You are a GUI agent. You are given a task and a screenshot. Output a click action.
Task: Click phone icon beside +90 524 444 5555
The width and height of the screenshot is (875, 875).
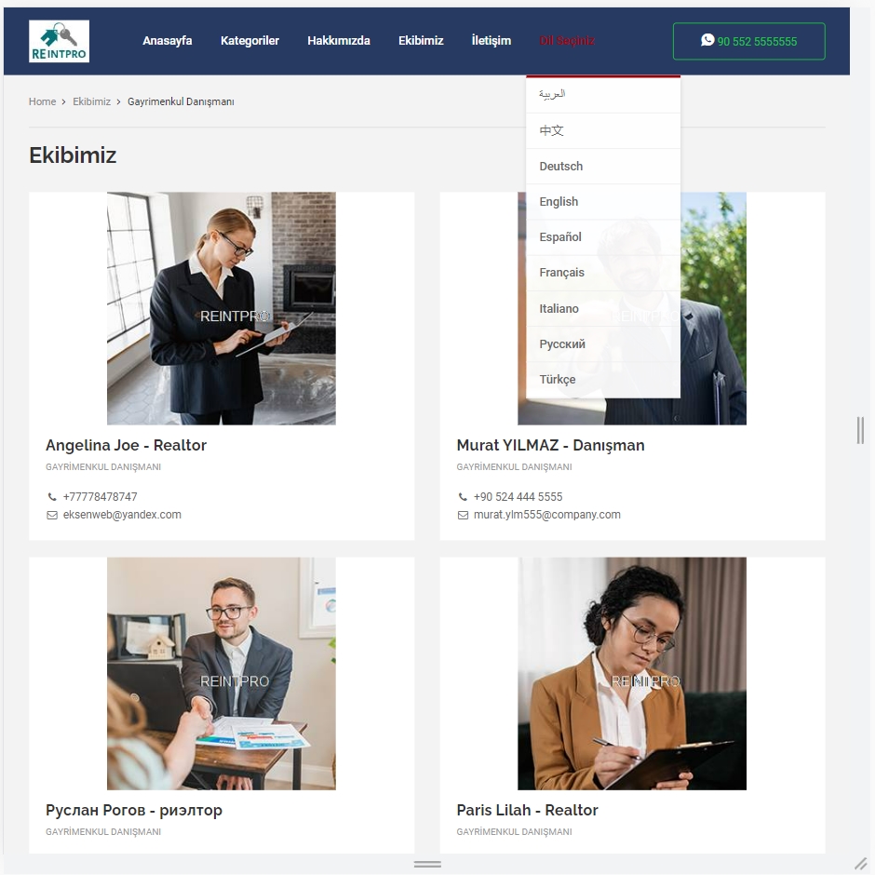pyautogui.click(x=463, y=497)
